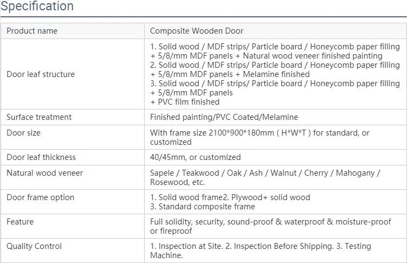Click the Product name label cell

pos(32,31)
